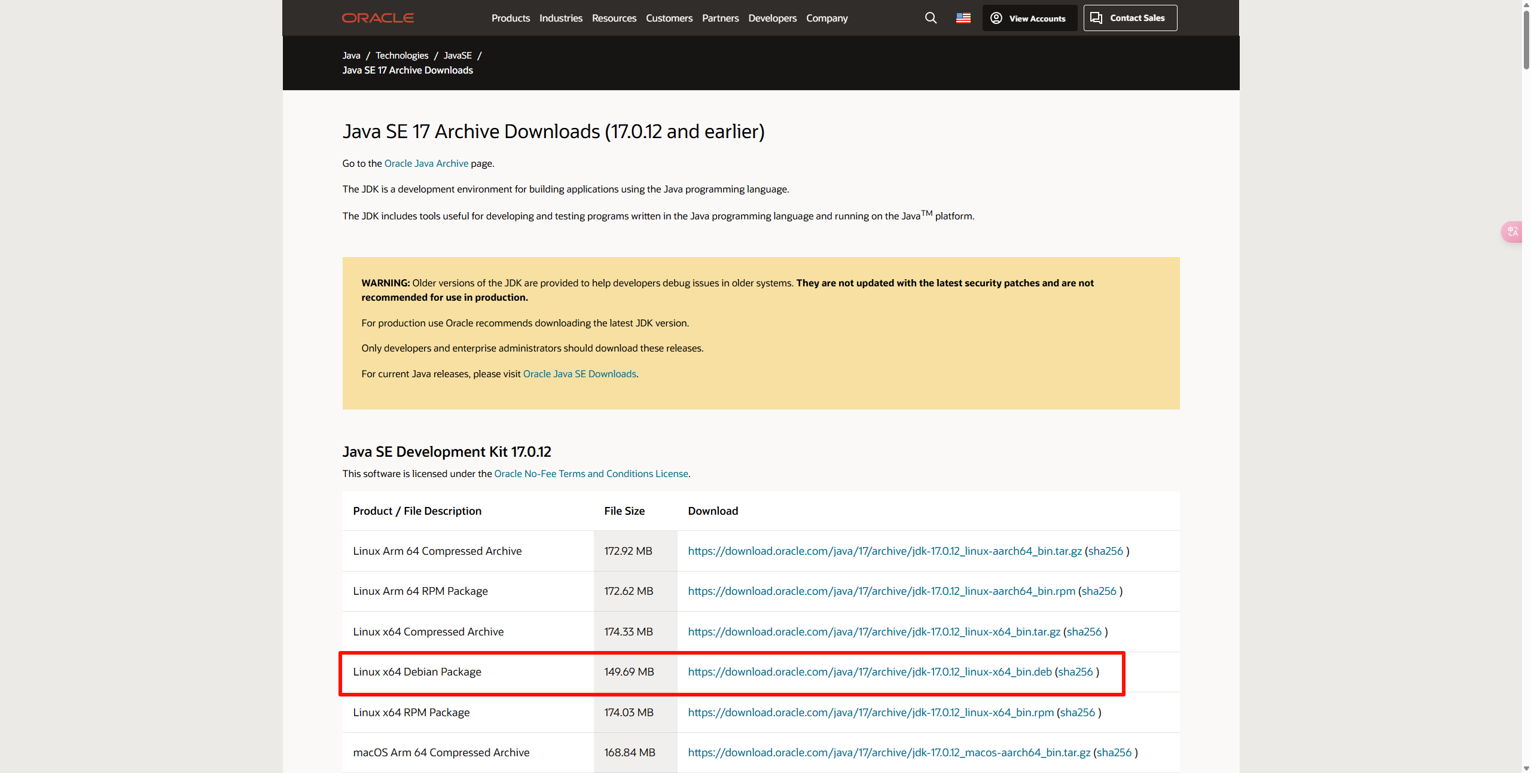Select 'Linux Arm 64 Compressed Archive' text
Viewport: 1531px width, 773px height.
pos(437,551)
